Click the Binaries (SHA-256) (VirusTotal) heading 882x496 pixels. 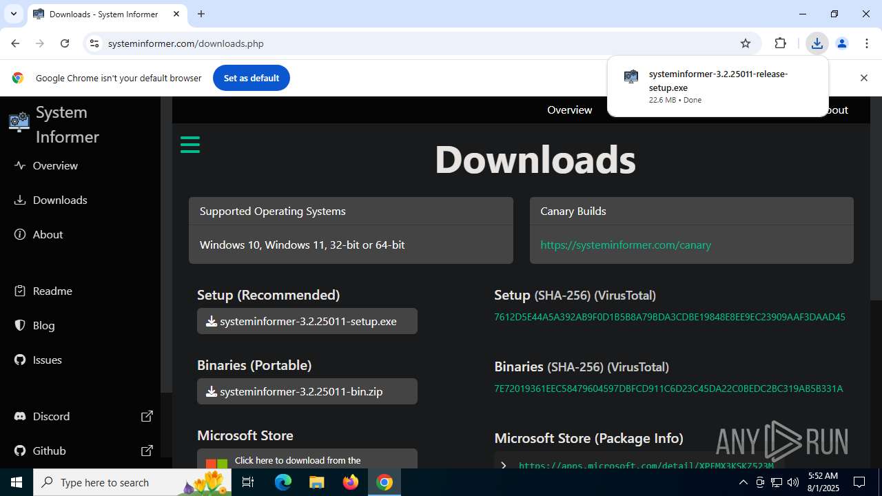point(582,366)
